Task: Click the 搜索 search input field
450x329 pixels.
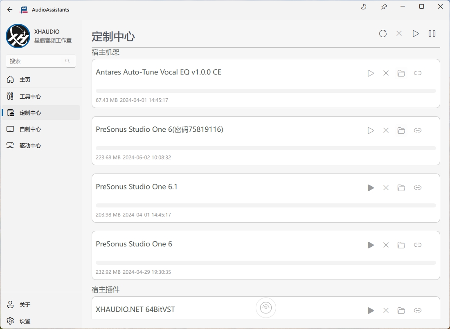Action: point(36,61)
